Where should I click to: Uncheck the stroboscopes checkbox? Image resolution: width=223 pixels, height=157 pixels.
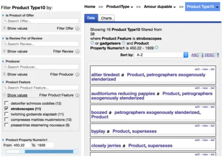pos(7,109)
